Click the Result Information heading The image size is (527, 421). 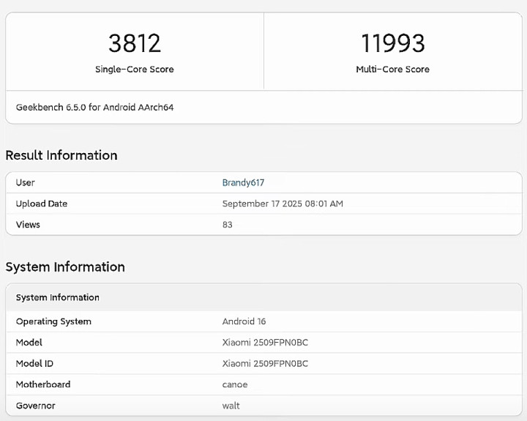[61, 155]
